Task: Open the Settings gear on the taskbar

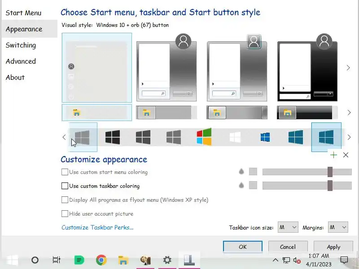Action: click(167, 260)
